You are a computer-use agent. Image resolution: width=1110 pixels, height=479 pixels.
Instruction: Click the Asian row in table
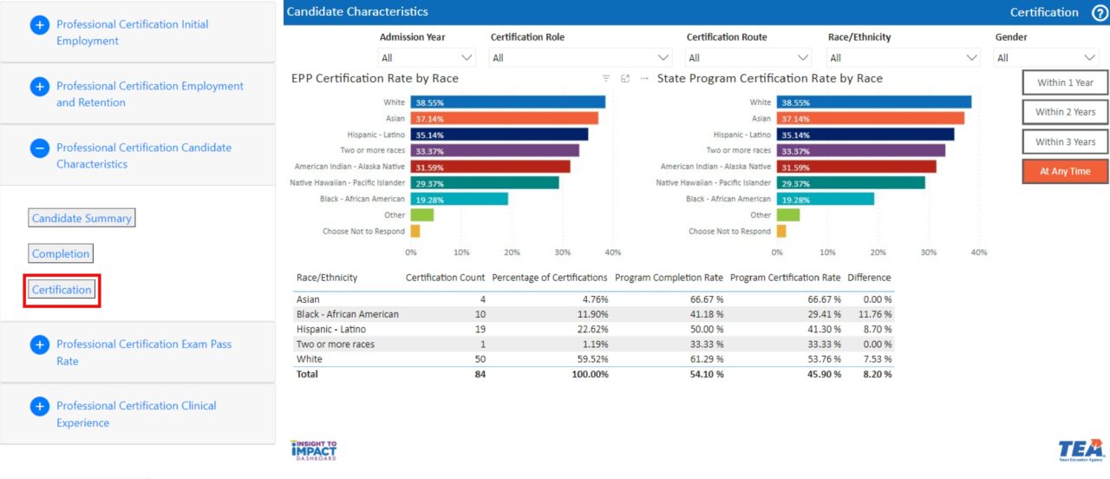pos(594,299)
